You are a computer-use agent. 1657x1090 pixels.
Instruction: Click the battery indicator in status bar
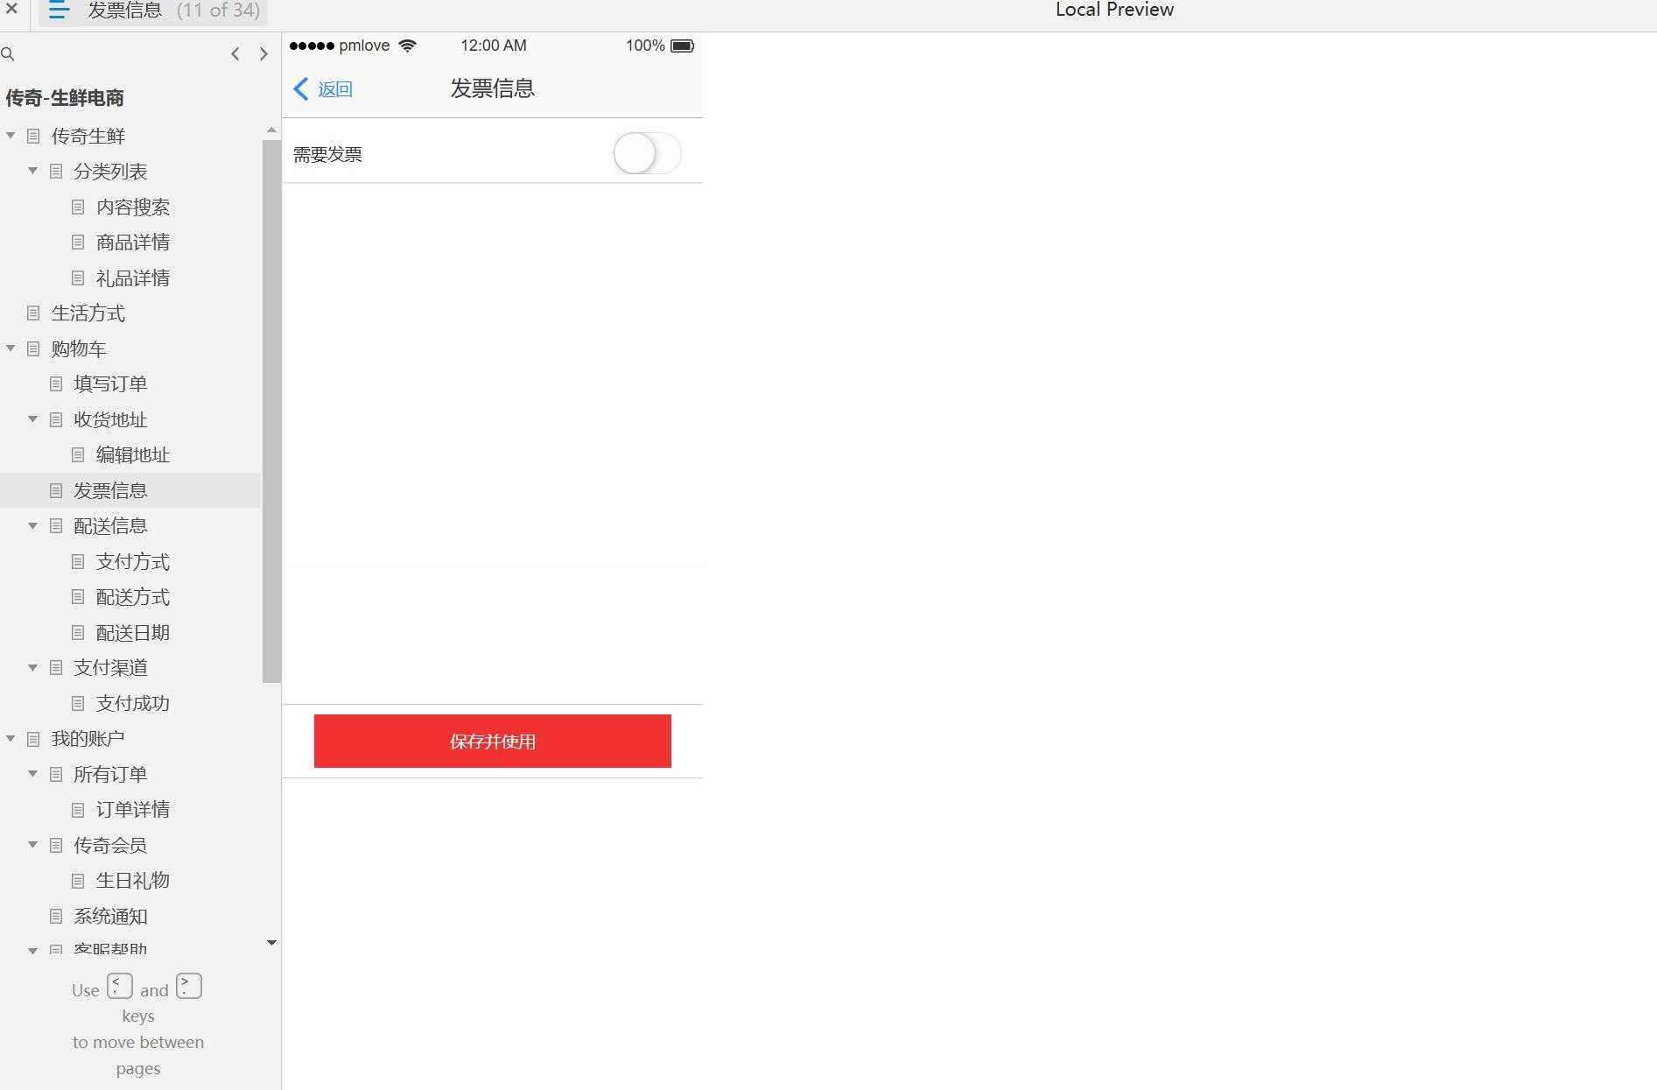coord(682,46)
